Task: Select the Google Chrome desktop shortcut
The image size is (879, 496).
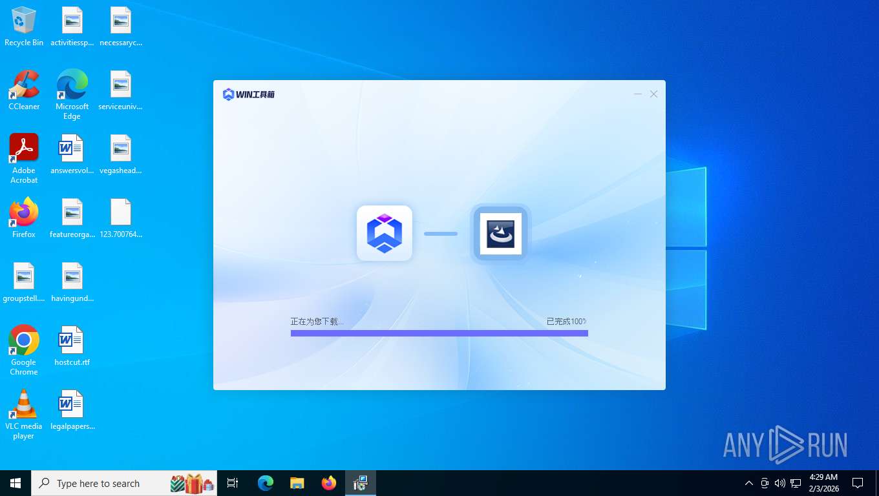Action: point(24,350)
